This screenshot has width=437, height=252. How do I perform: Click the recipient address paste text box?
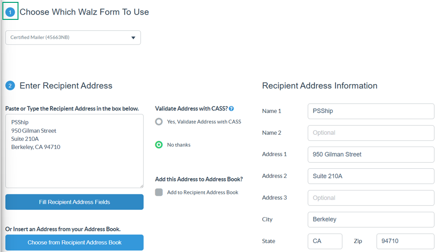pos(74,151)
